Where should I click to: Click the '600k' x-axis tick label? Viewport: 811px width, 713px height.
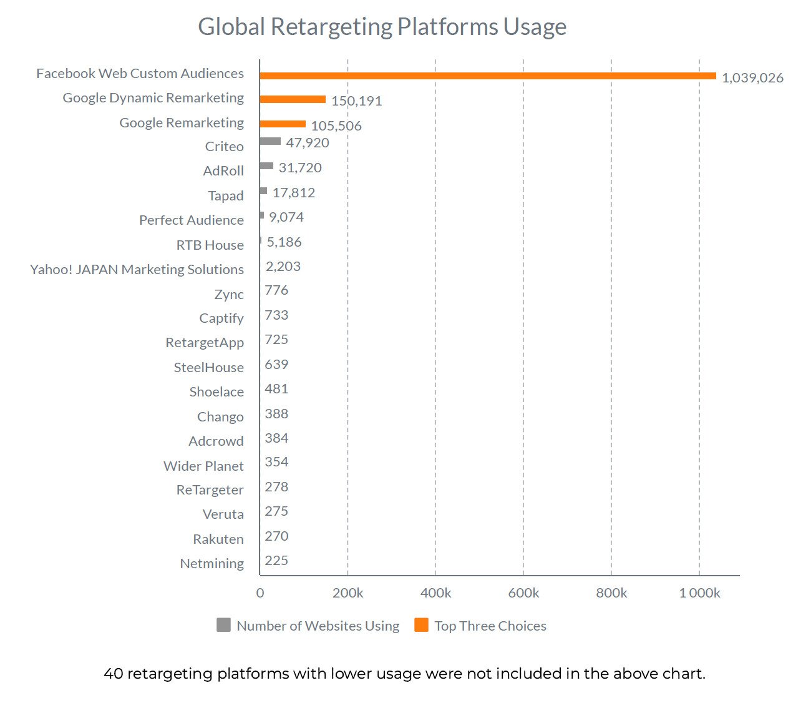pos(523,593)
